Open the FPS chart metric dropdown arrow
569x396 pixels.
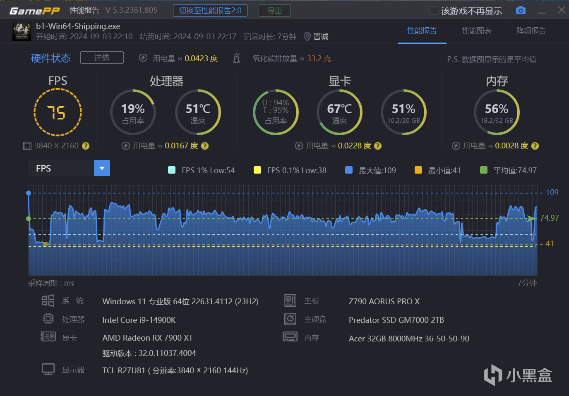(102, 168)
